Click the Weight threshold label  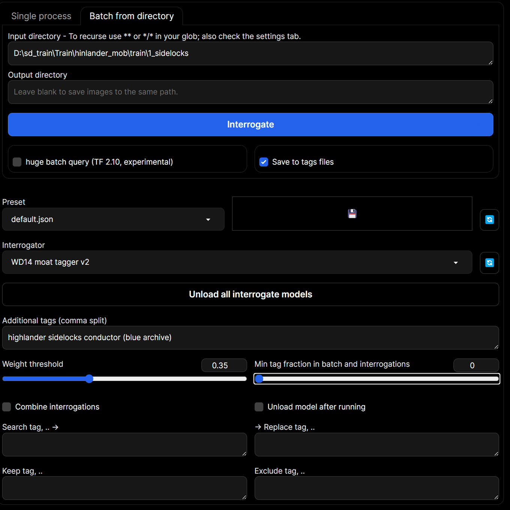pyautogui.click(x=33, y=364)
